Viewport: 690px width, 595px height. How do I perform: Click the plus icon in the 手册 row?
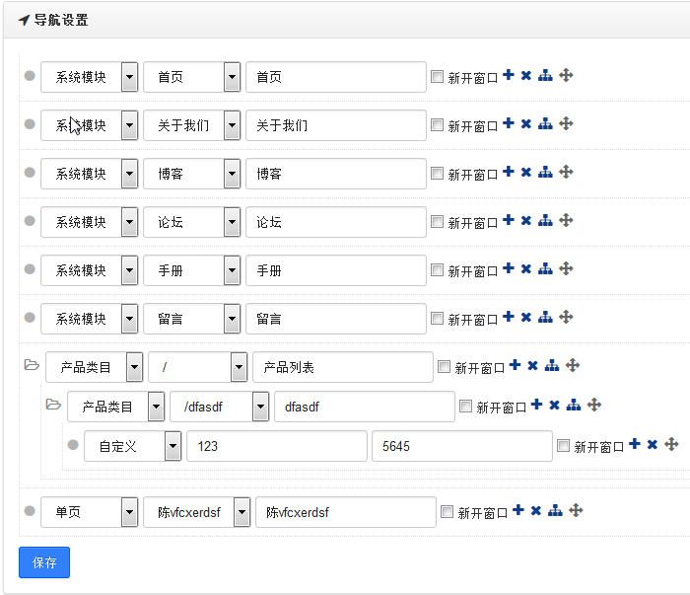click(509, 268)
